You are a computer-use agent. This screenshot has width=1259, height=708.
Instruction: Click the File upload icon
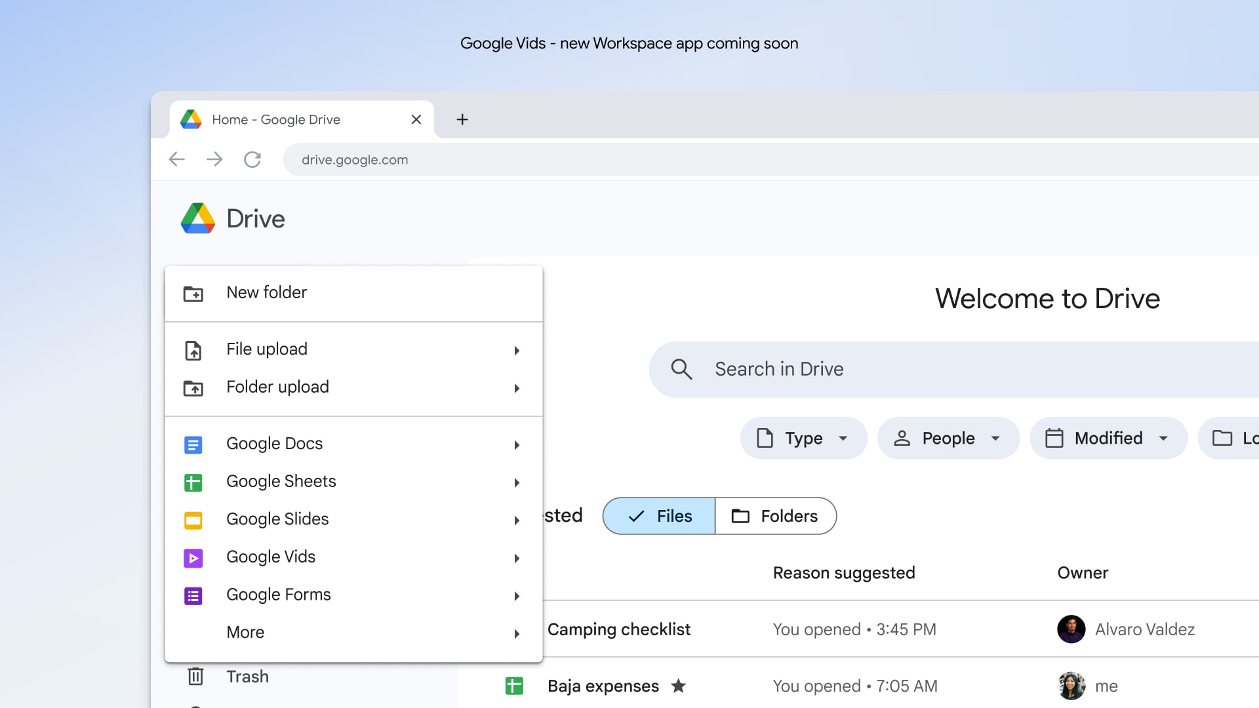[x=193, y=349]
